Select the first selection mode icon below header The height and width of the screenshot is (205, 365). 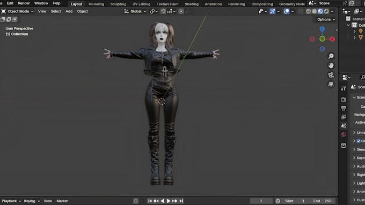click(3, 19)
